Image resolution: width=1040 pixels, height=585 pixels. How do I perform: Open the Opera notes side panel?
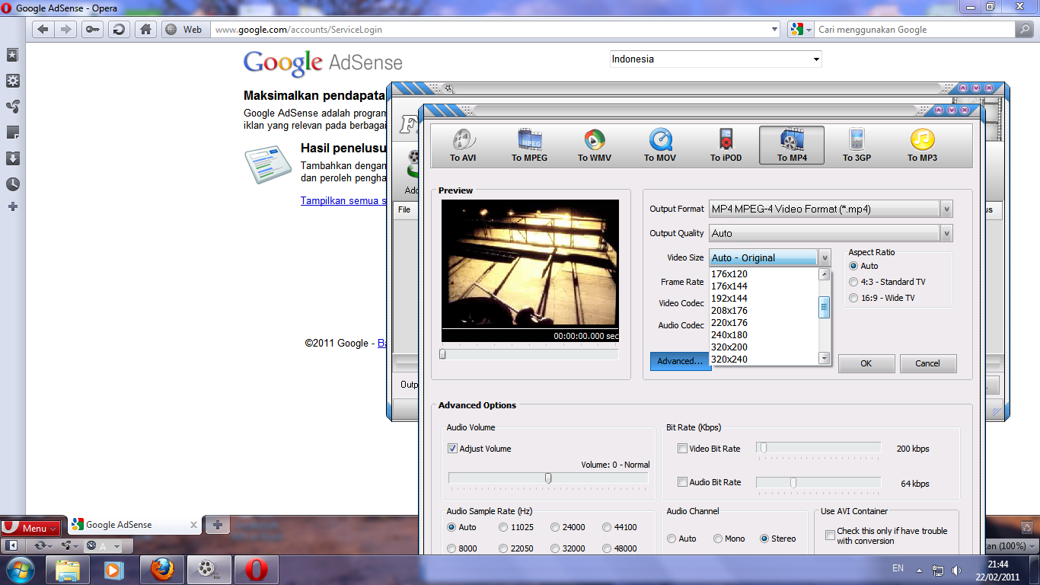[12, 133]
